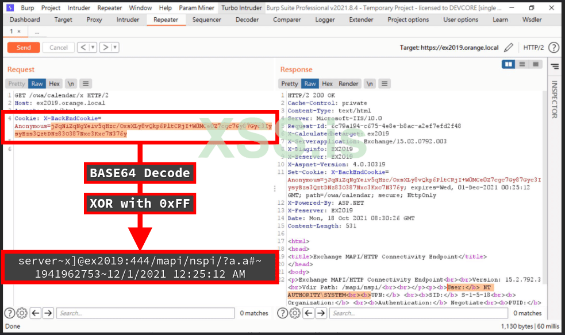Open Repeater help question mark icon
565x335 pixels.
[x=554, y=48]
